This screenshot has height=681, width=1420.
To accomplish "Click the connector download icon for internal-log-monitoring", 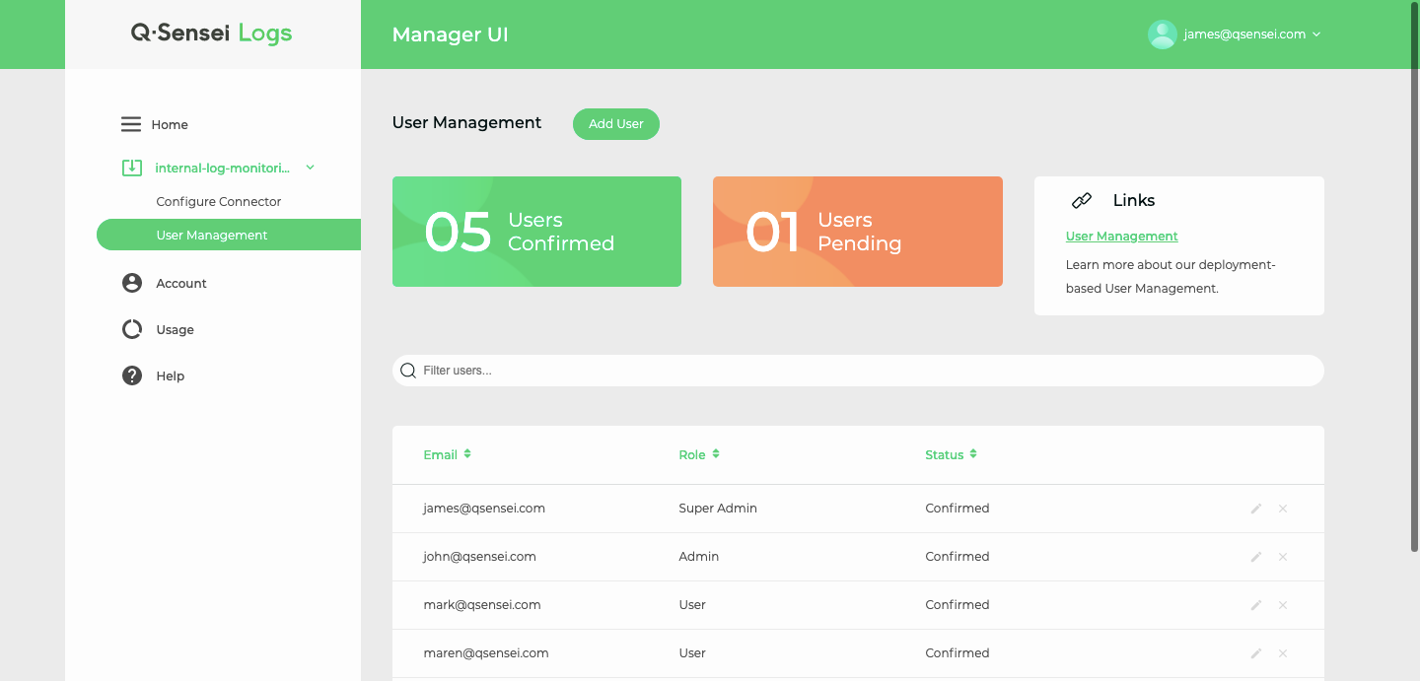I will tap(131, 168).
